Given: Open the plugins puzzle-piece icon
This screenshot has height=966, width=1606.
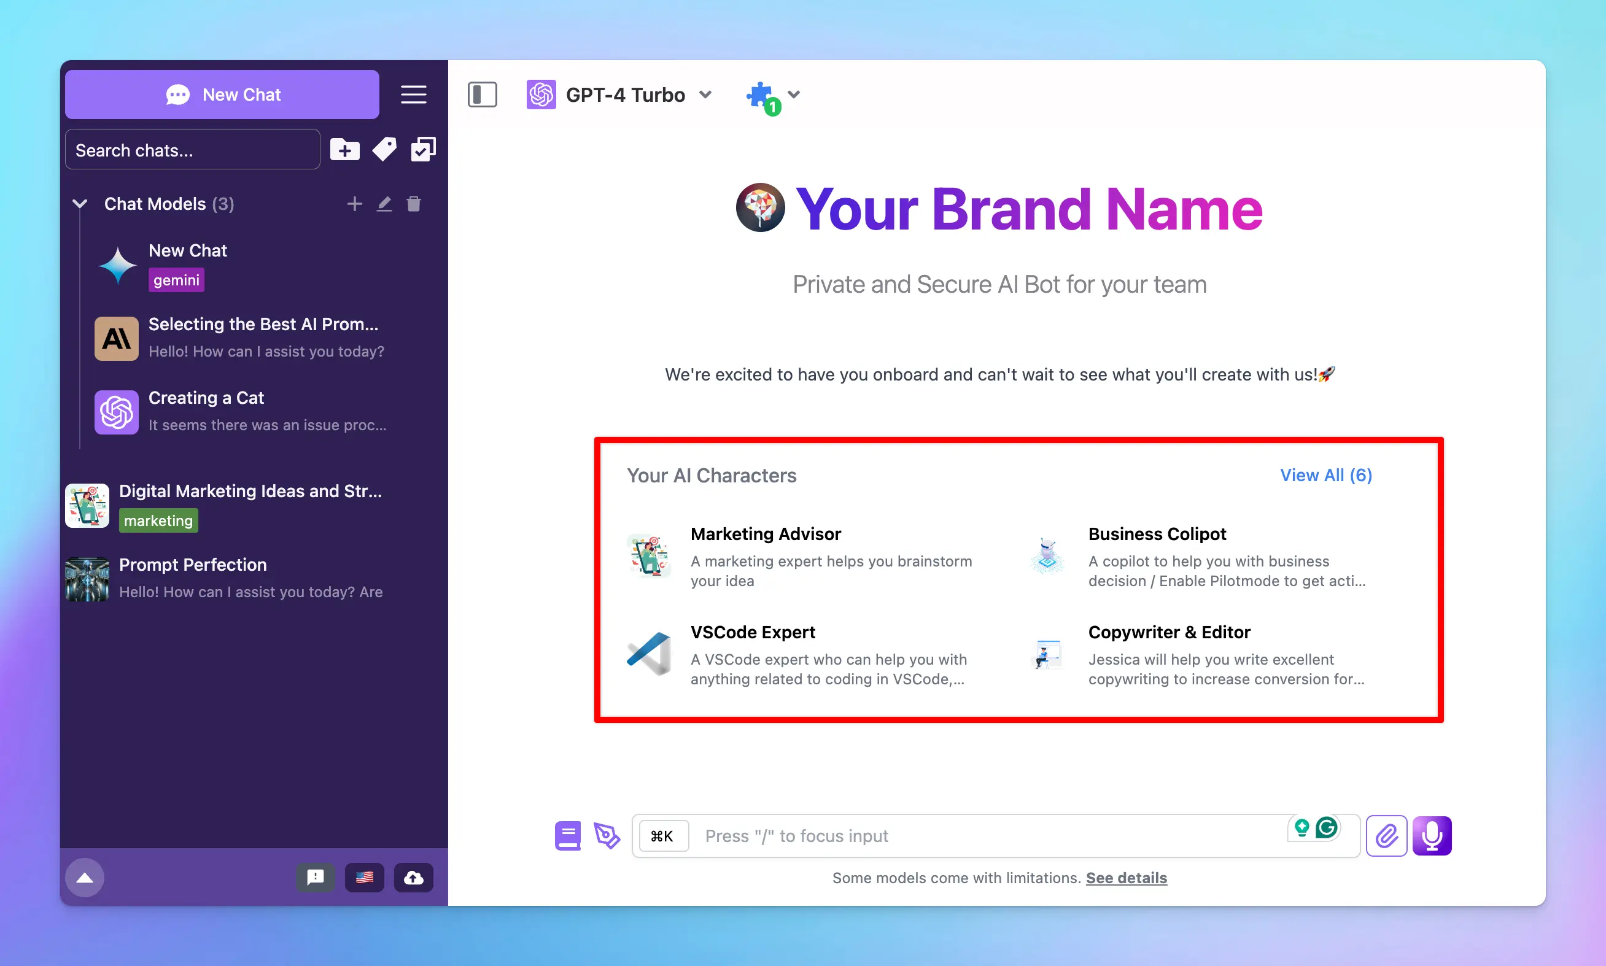Looking at the screenshot, I should coord(761,95).
